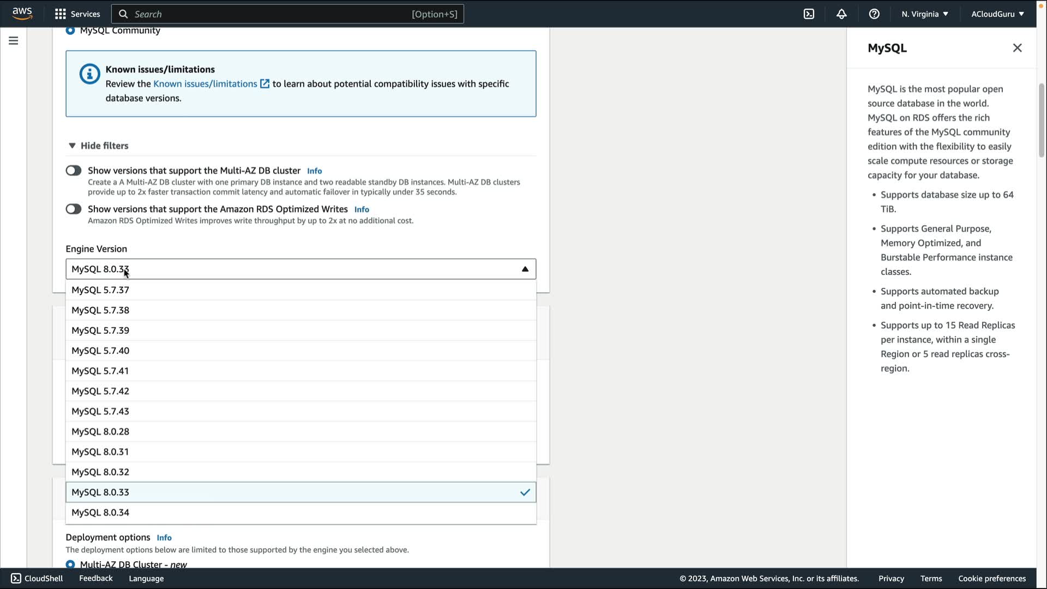Launch CloudShell from the top bar icon
The width and height of the screenshot is (1047, 589).
click(809, 14)
